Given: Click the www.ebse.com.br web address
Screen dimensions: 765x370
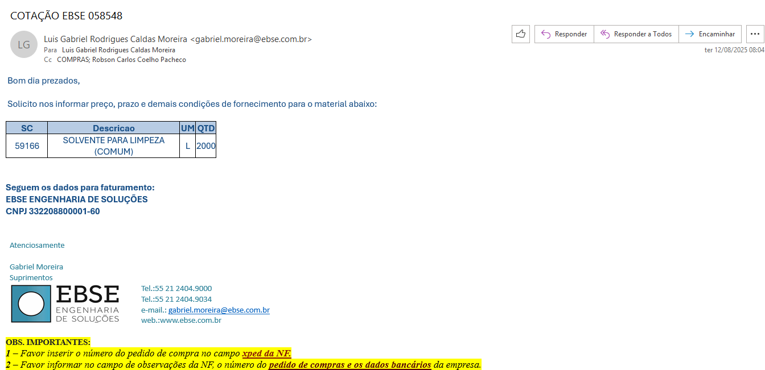Looking at the screenshot, I should 190,321.
